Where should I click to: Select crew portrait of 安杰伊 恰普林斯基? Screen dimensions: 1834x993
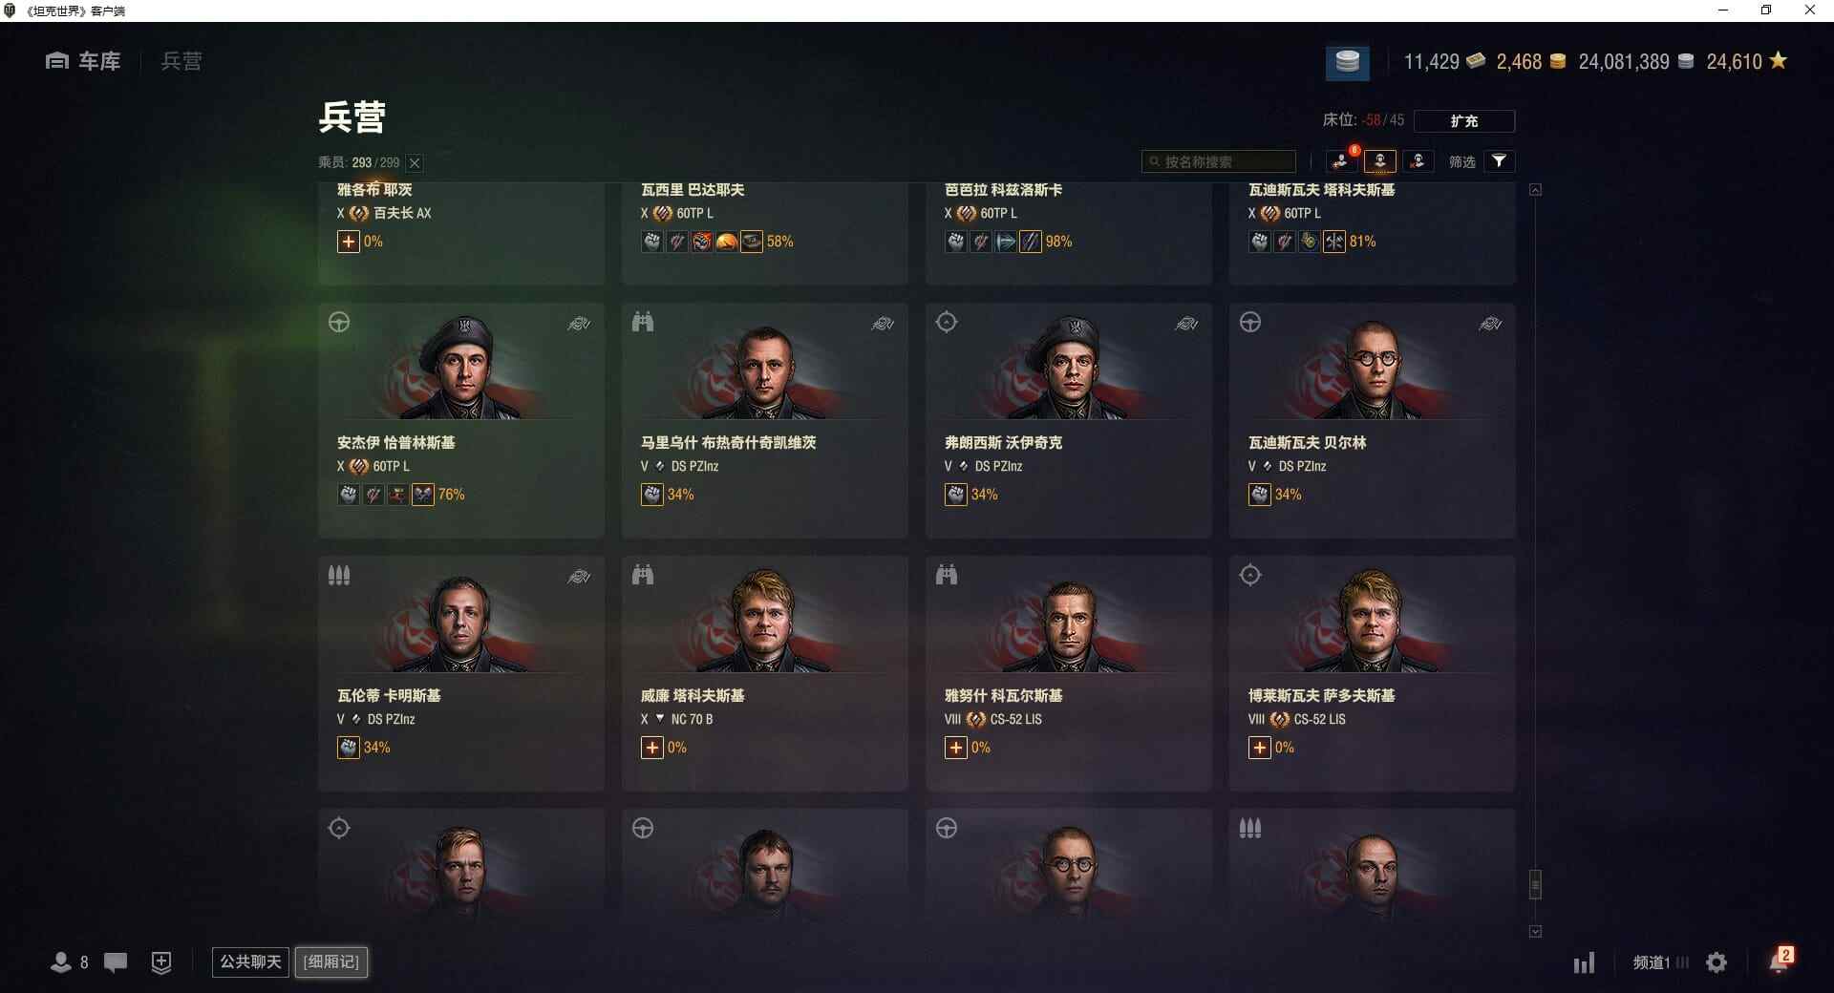pos(462,367)
